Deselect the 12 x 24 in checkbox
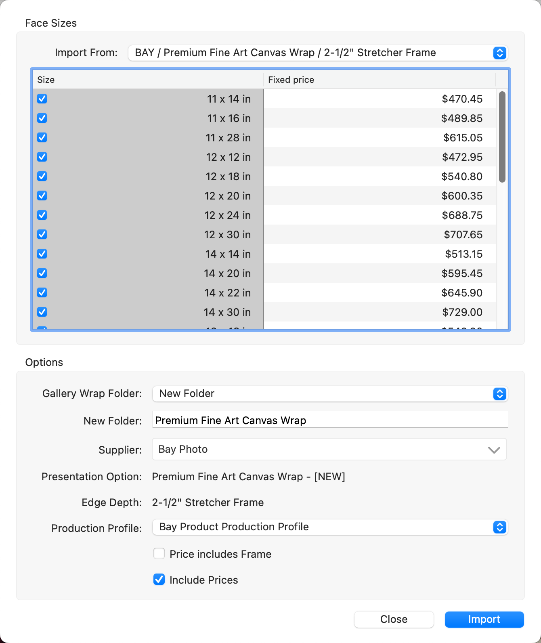Image resolution: width=541 pixels, height=643 pixels. point(42,215)
